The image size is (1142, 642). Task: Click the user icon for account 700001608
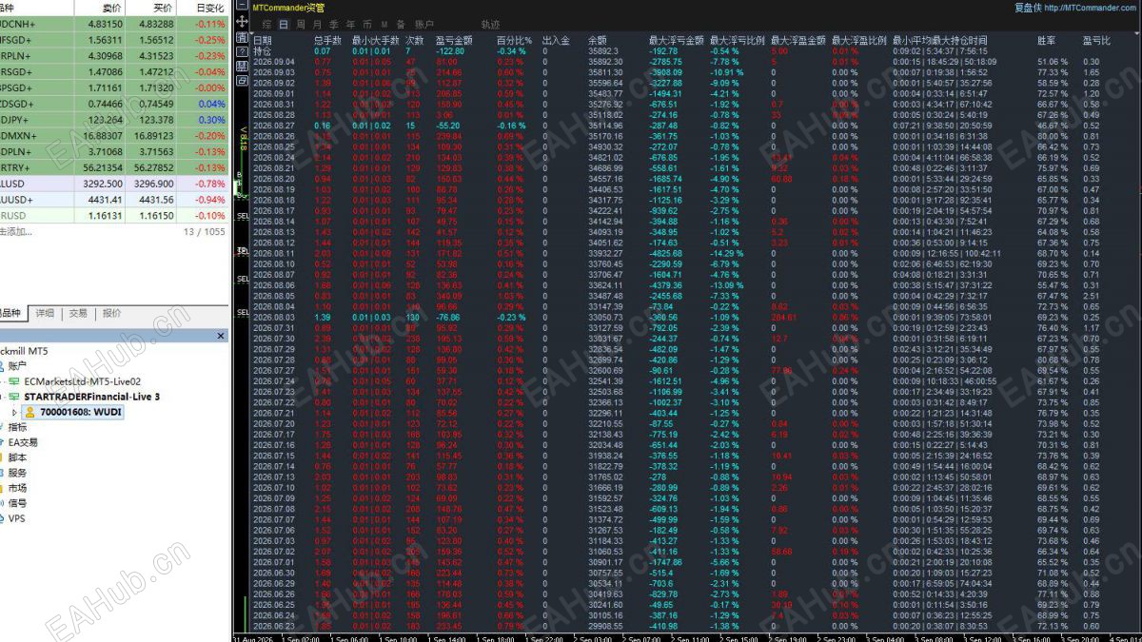tap(30, 412)
